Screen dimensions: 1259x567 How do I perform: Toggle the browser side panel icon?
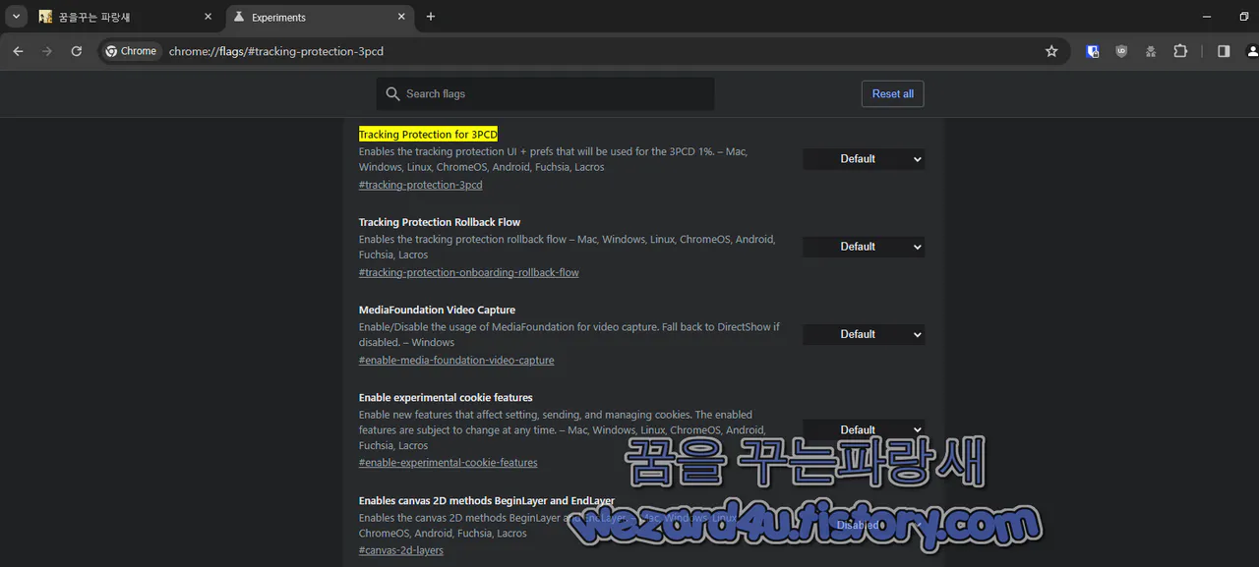pyautogui.click(x=1224, y=51)
